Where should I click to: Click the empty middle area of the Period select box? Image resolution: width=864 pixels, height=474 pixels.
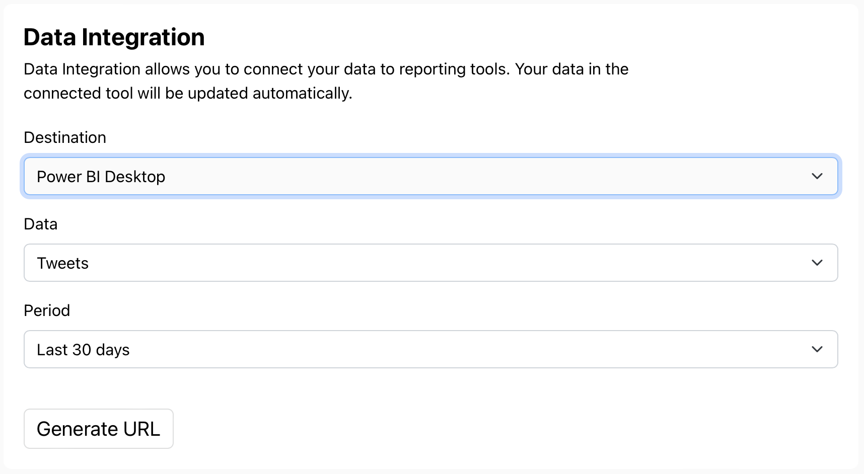(x=478, y=349)
